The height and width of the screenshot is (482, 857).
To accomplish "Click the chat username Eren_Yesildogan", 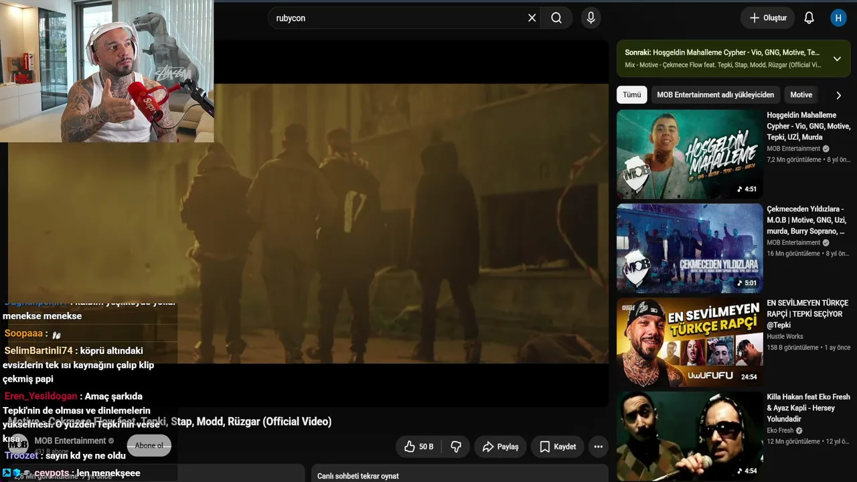I will 41,396.
